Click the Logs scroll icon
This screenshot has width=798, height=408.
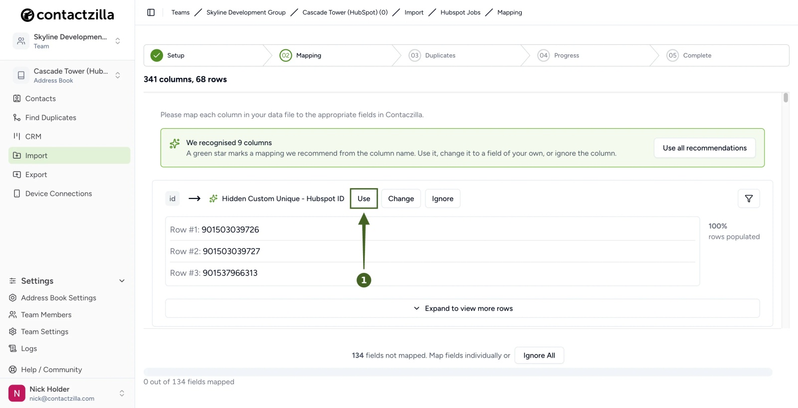13,349
